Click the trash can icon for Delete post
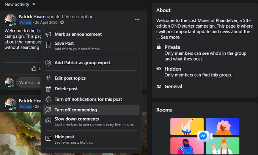The height and width of the screenshot is (155, 258). [48, 89]
